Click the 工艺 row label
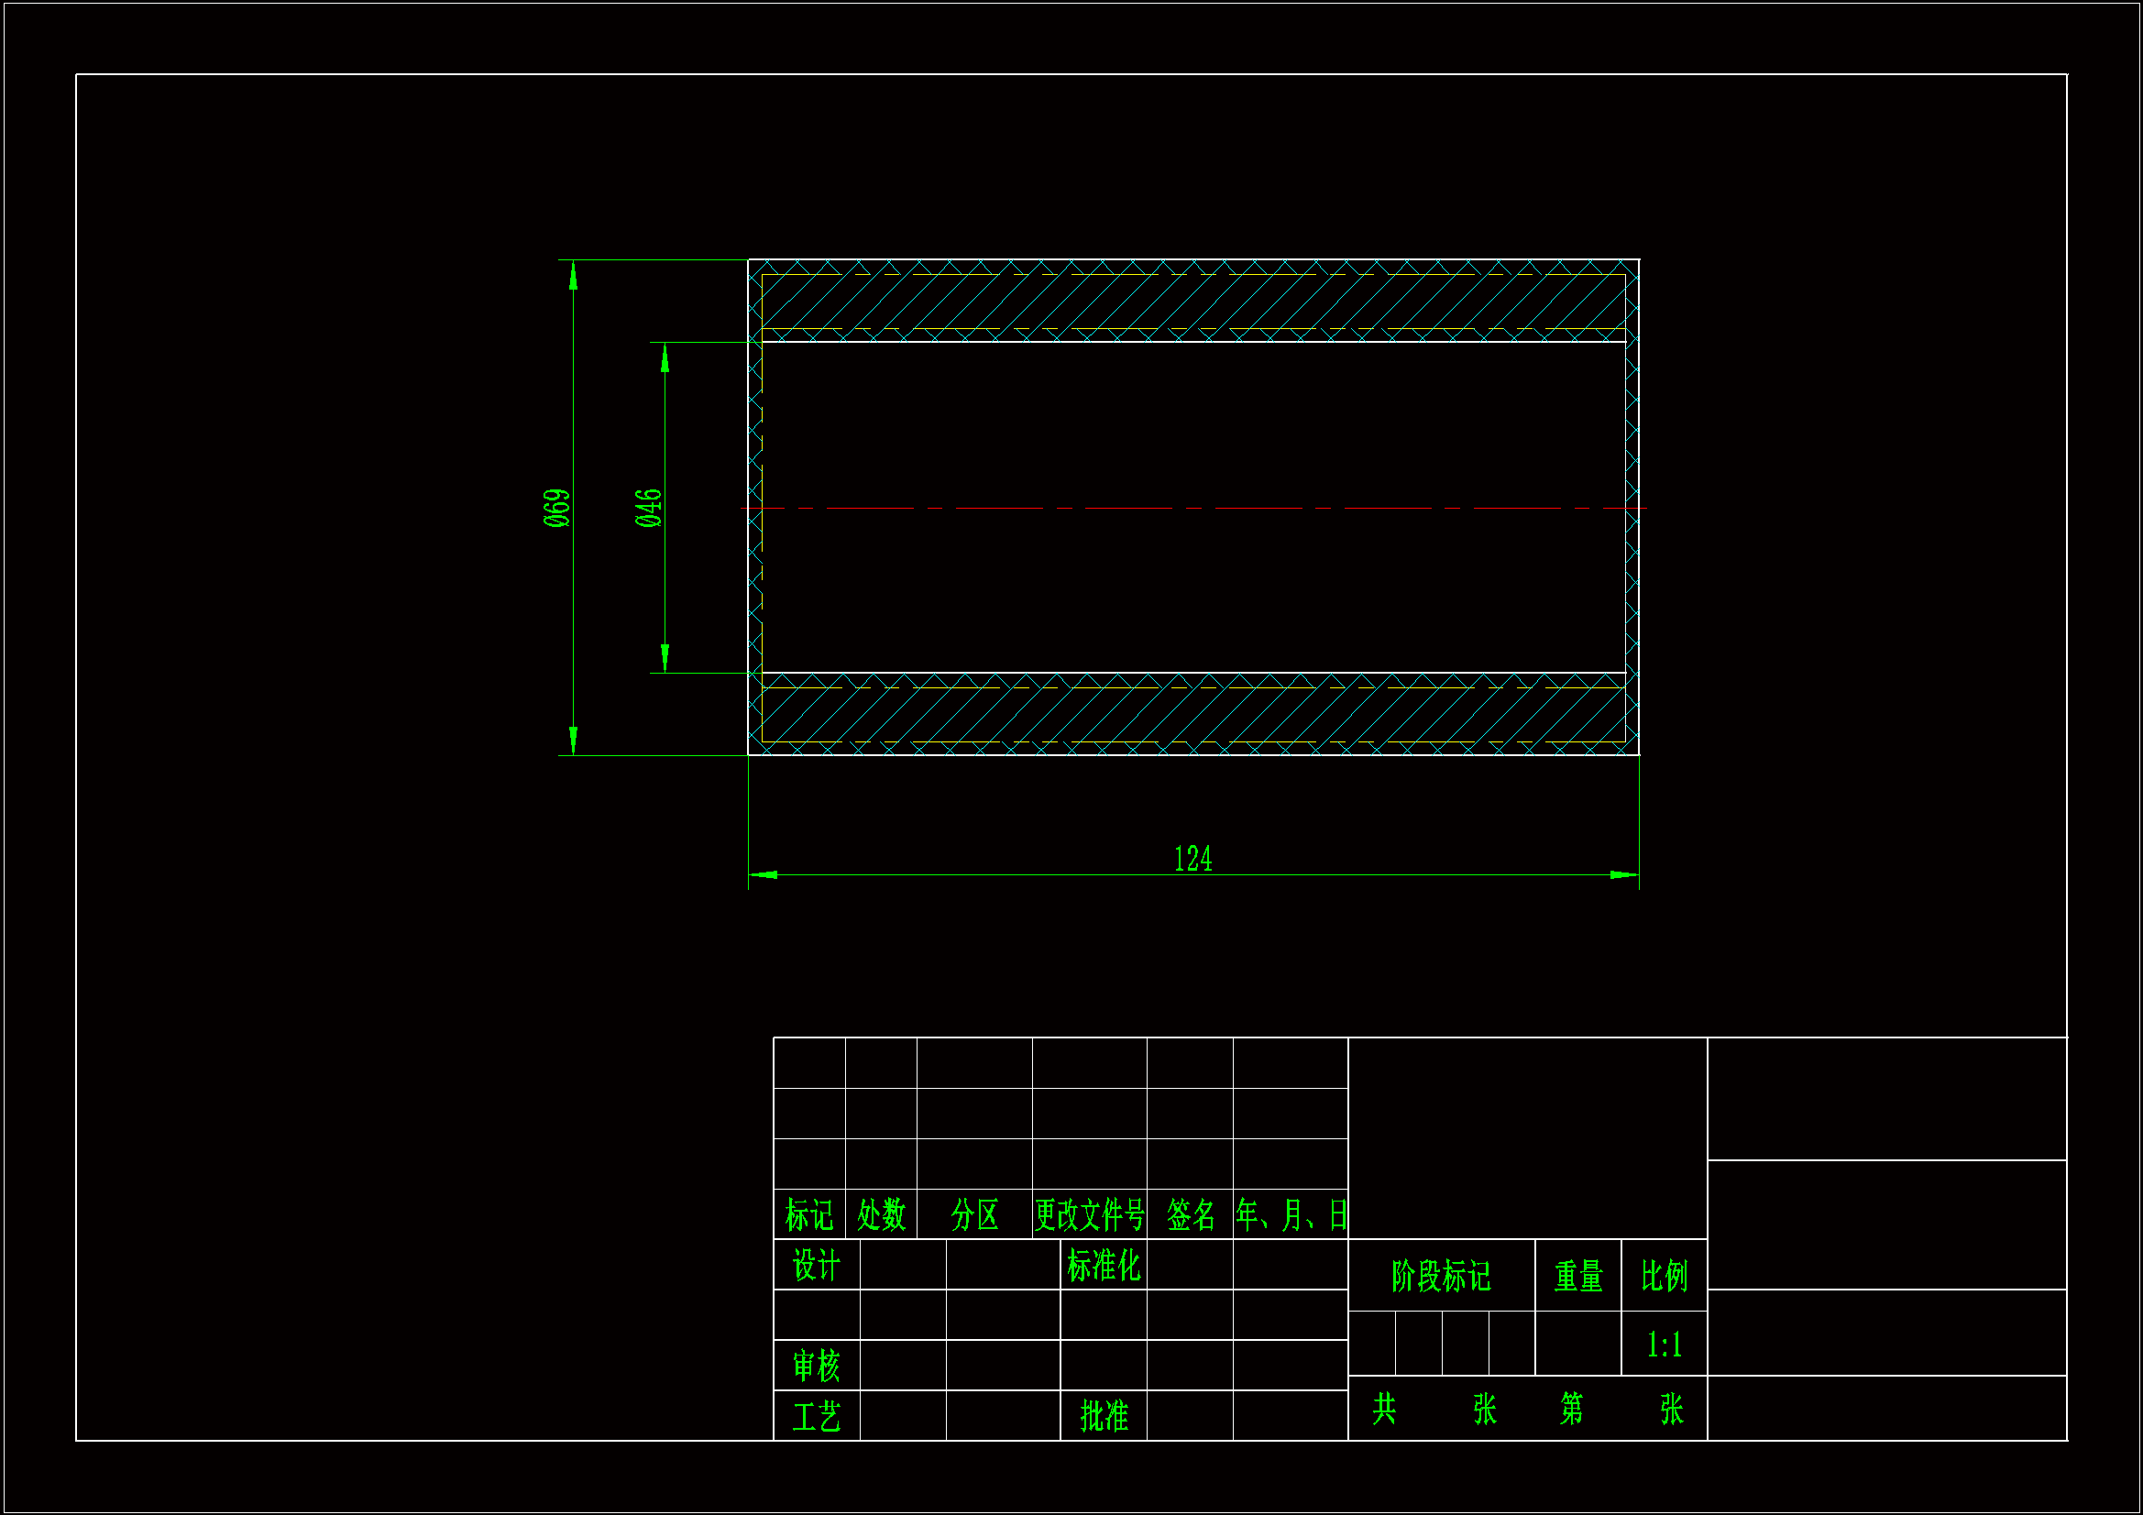The height and width of the screenshot is (1515, 2143). [816, 1417]
